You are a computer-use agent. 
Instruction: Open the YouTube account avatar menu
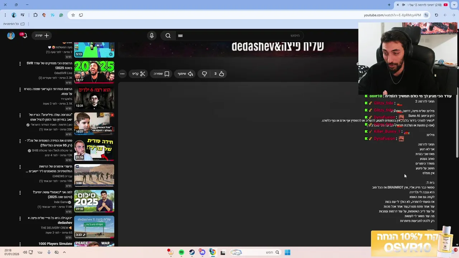pyautogui.click(x=11, y=35)
